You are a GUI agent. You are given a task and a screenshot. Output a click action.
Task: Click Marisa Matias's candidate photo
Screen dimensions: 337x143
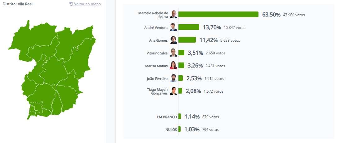(173, 66)
